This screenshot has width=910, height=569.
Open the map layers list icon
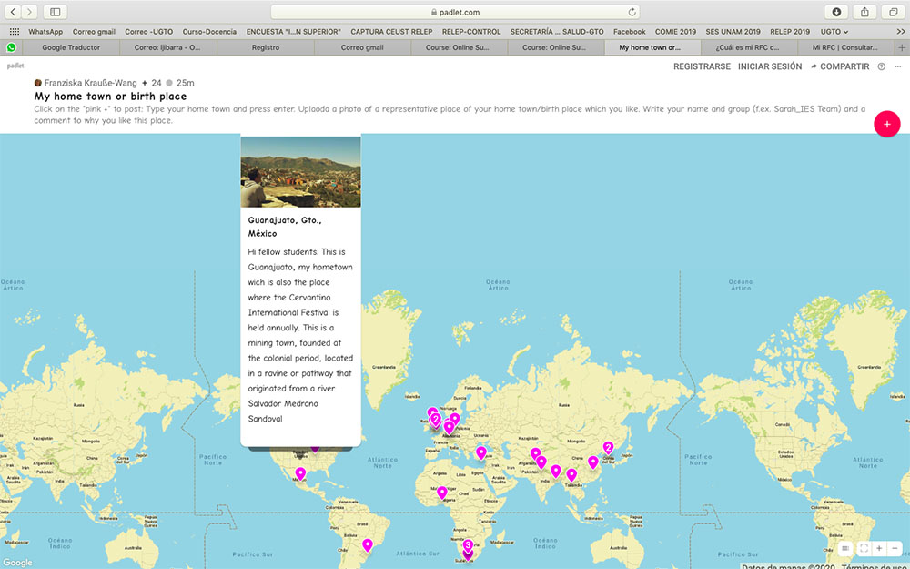tap(845, 549)
